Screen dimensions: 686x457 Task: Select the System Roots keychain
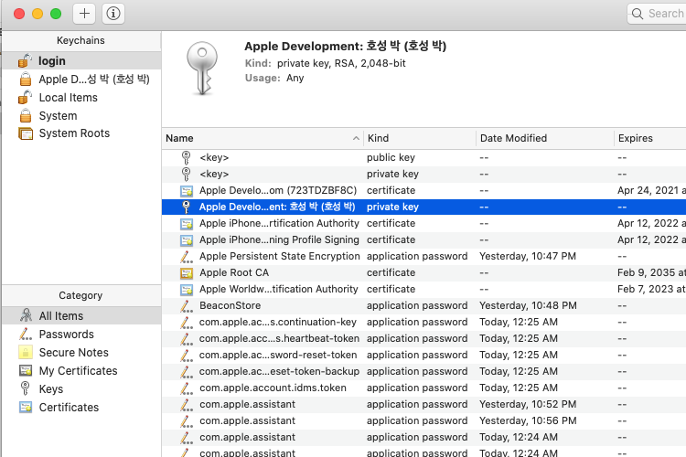pyautogui.click(x=81, y=133)
